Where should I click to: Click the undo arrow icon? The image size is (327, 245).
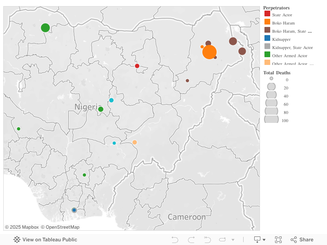tap(175, 240)
